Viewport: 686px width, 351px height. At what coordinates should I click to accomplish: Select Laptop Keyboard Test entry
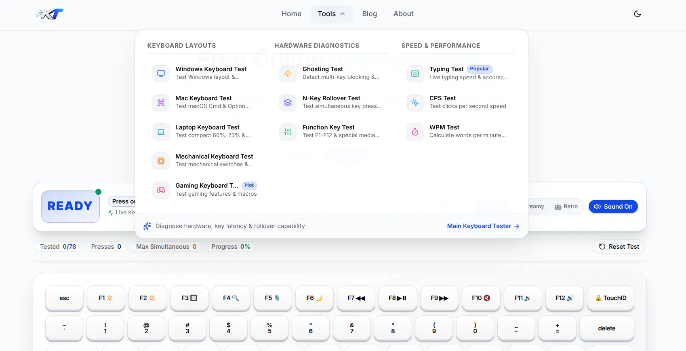[x=204, y=131]
